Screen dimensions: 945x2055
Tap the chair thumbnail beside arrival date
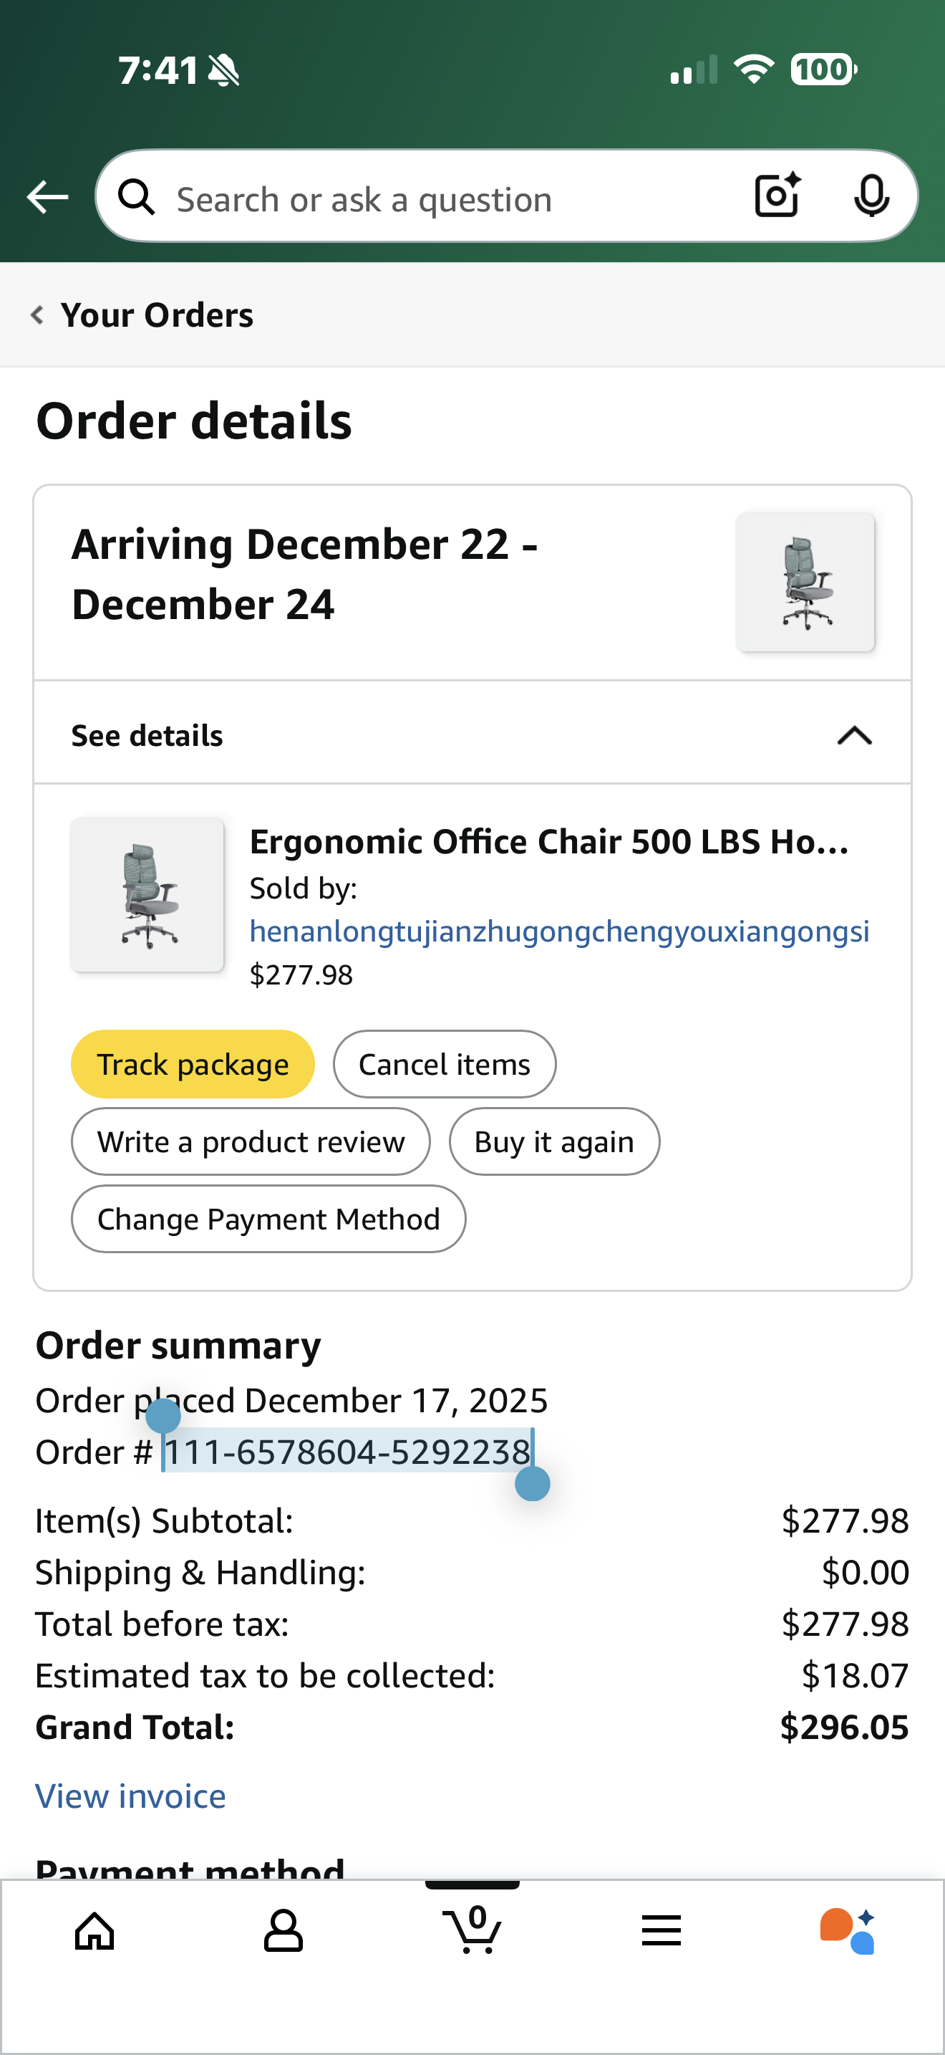tap(805, 583)
